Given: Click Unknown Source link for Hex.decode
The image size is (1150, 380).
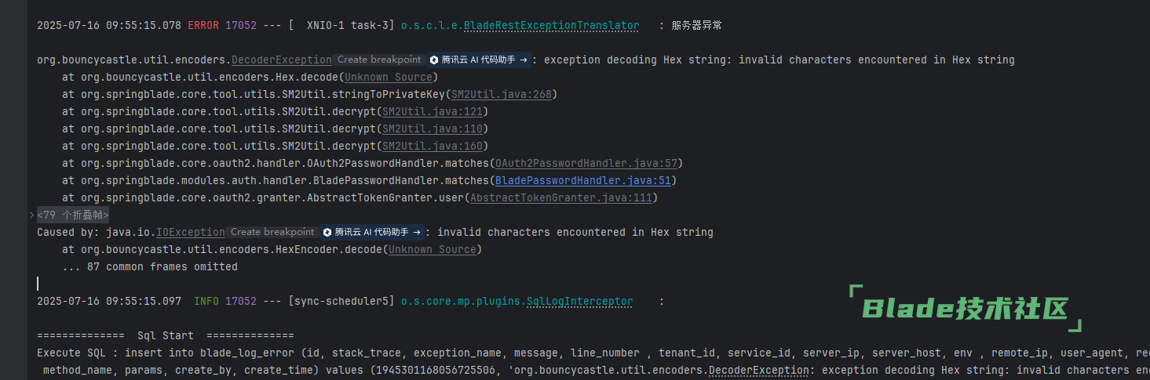Looking at the screenshot, I should coord(389,77).
